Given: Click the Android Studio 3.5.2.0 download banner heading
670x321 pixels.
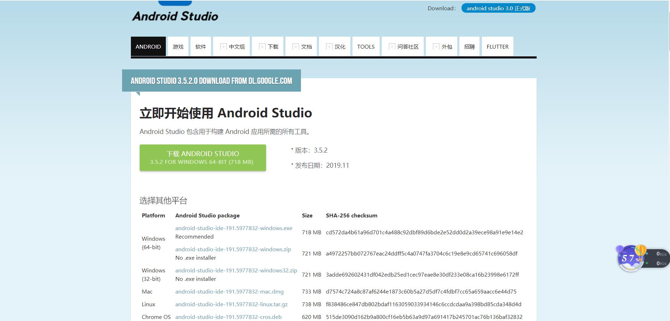Looking at the screenshot, I should (x=211, y=81).
